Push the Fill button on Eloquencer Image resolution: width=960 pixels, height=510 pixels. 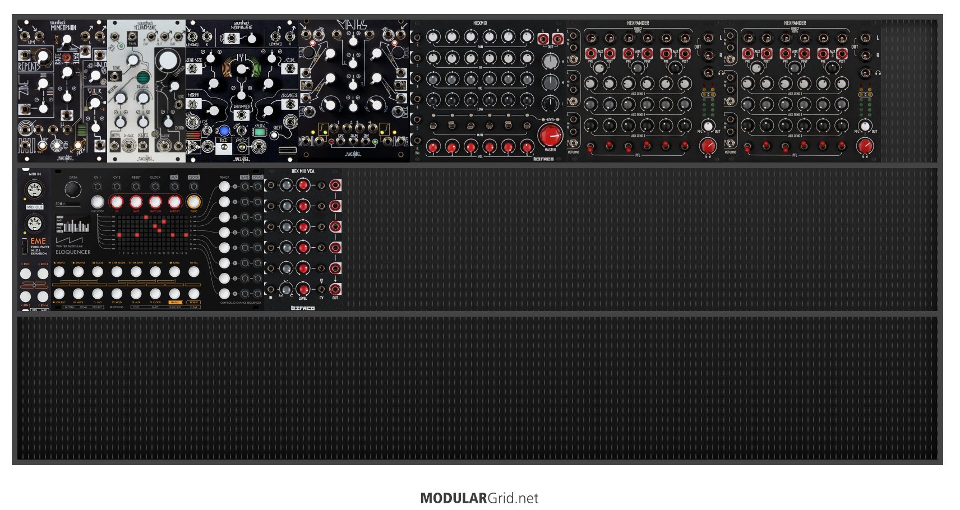[194, 272]
